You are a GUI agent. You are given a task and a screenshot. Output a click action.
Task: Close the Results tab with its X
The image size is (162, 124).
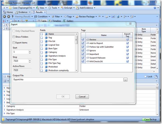pos(45,12)
